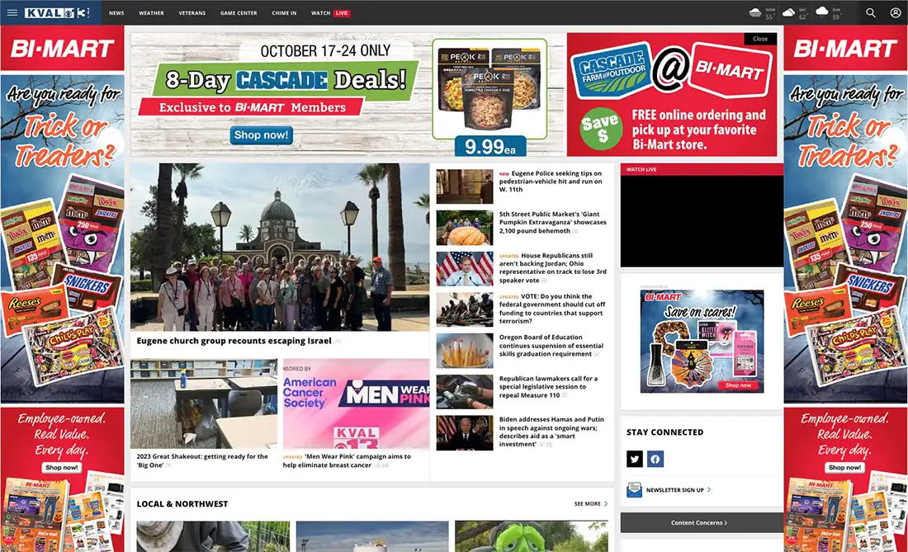Open Eugene church group recounts escaping Israel headline
This screenshot has height=552, width=908.
click(x=234, y=341)
